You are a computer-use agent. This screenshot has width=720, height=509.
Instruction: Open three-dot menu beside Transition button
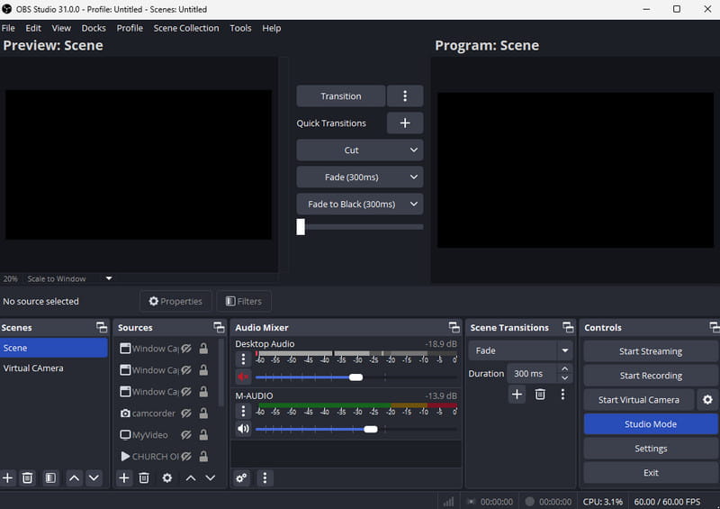404,95
